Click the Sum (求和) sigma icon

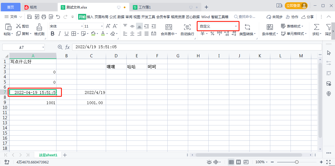pyautogui.click(x=316, y=27)
